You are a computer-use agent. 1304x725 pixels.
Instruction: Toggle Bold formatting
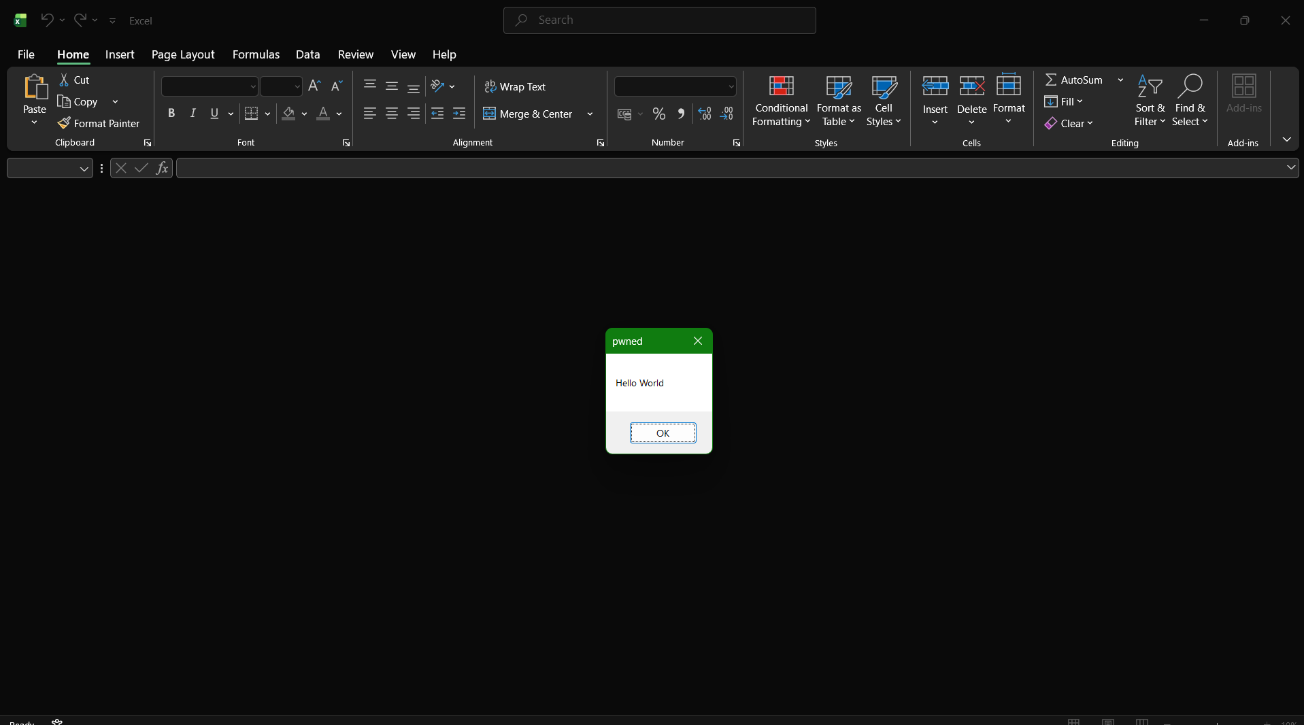coord(171,114)
